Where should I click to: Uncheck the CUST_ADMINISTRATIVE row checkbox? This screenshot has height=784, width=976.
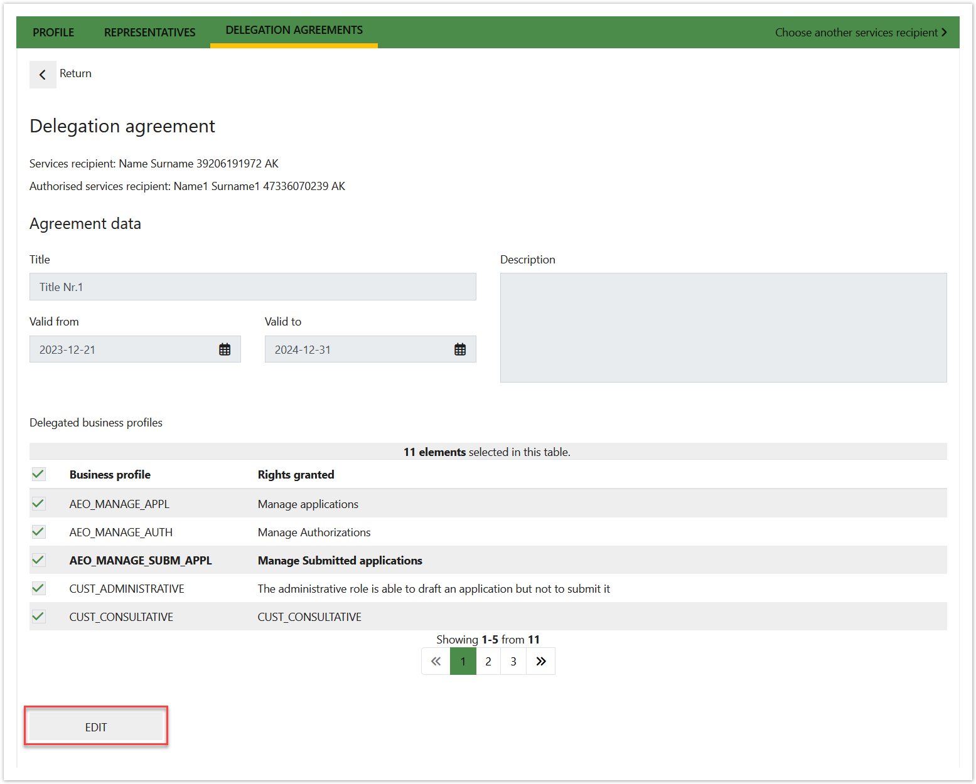tap(38, 588)
